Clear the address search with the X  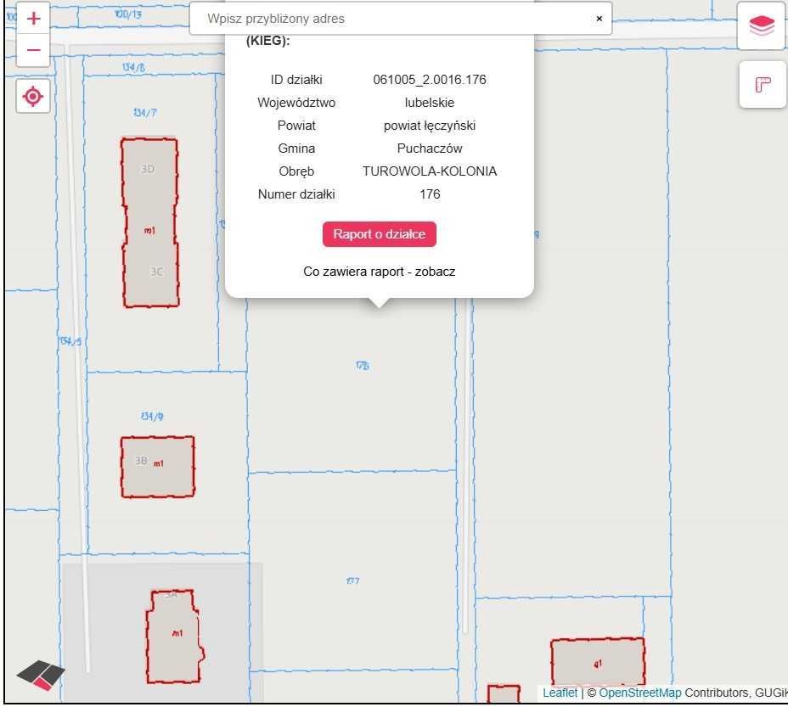(x=599, y=19)
